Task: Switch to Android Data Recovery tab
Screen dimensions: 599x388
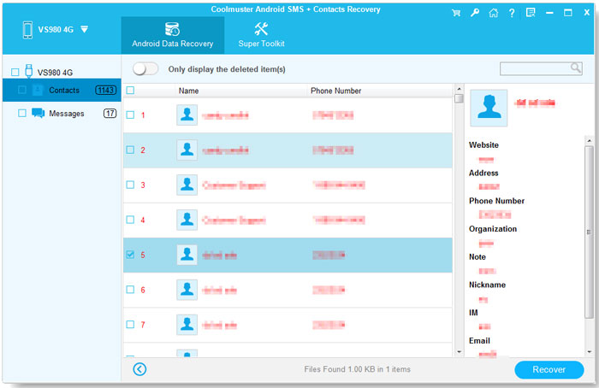Action: point(173,35)
